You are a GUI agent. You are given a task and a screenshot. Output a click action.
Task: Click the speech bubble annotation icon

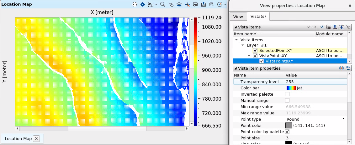click(195, 4)
